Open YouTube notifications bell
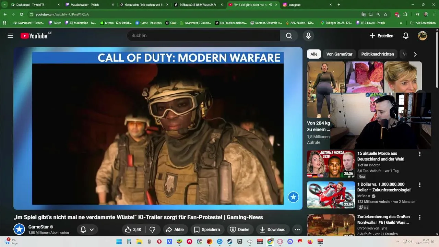Image resolution: width=439 pixels, height=247 pixels. coord(406,36)
